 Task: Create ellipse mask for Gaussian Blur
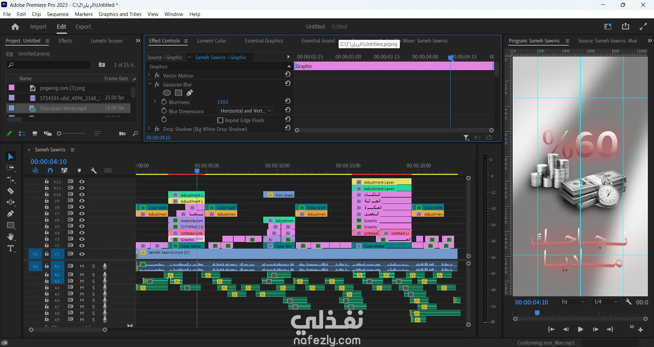167,93
